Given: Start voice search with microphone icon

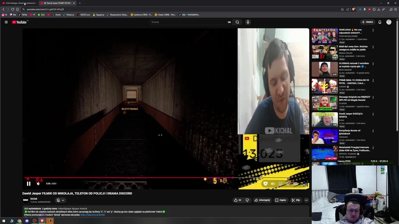Looking at the screenshot, I should pos(248,22).
